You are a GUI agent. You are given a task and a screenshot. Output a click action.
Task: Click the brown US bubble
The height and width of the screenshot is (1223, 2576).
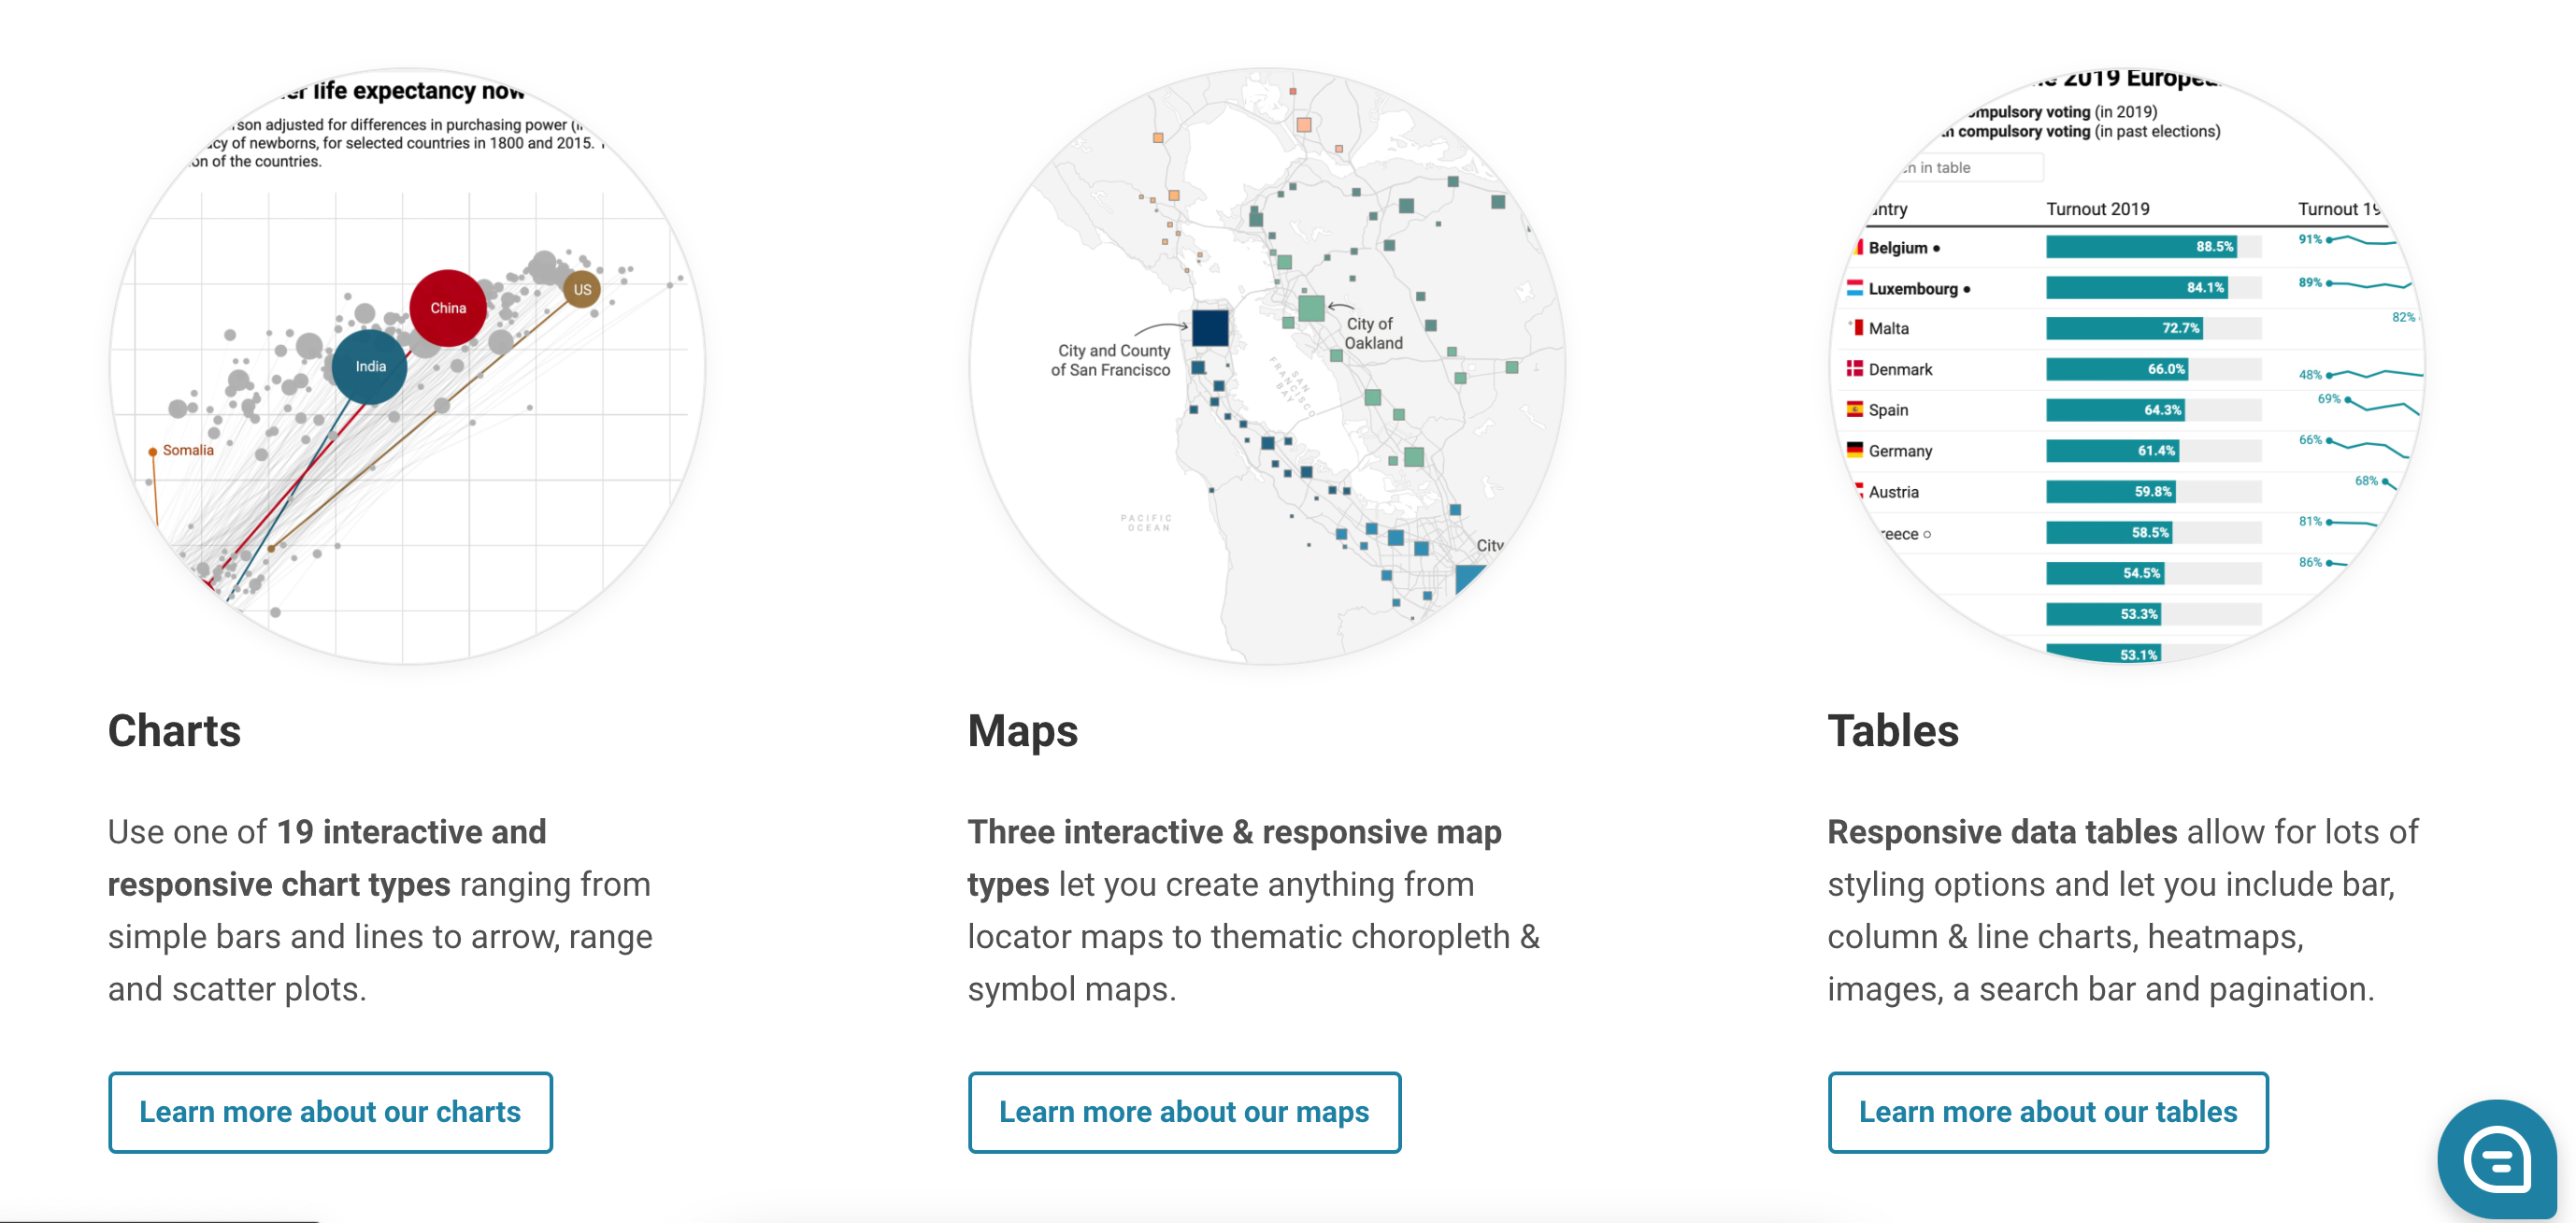(x=582, y=289)
